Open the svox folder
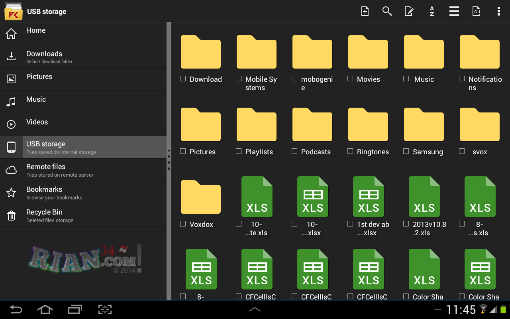Screen dimensions: 510x319 (480, 124)
